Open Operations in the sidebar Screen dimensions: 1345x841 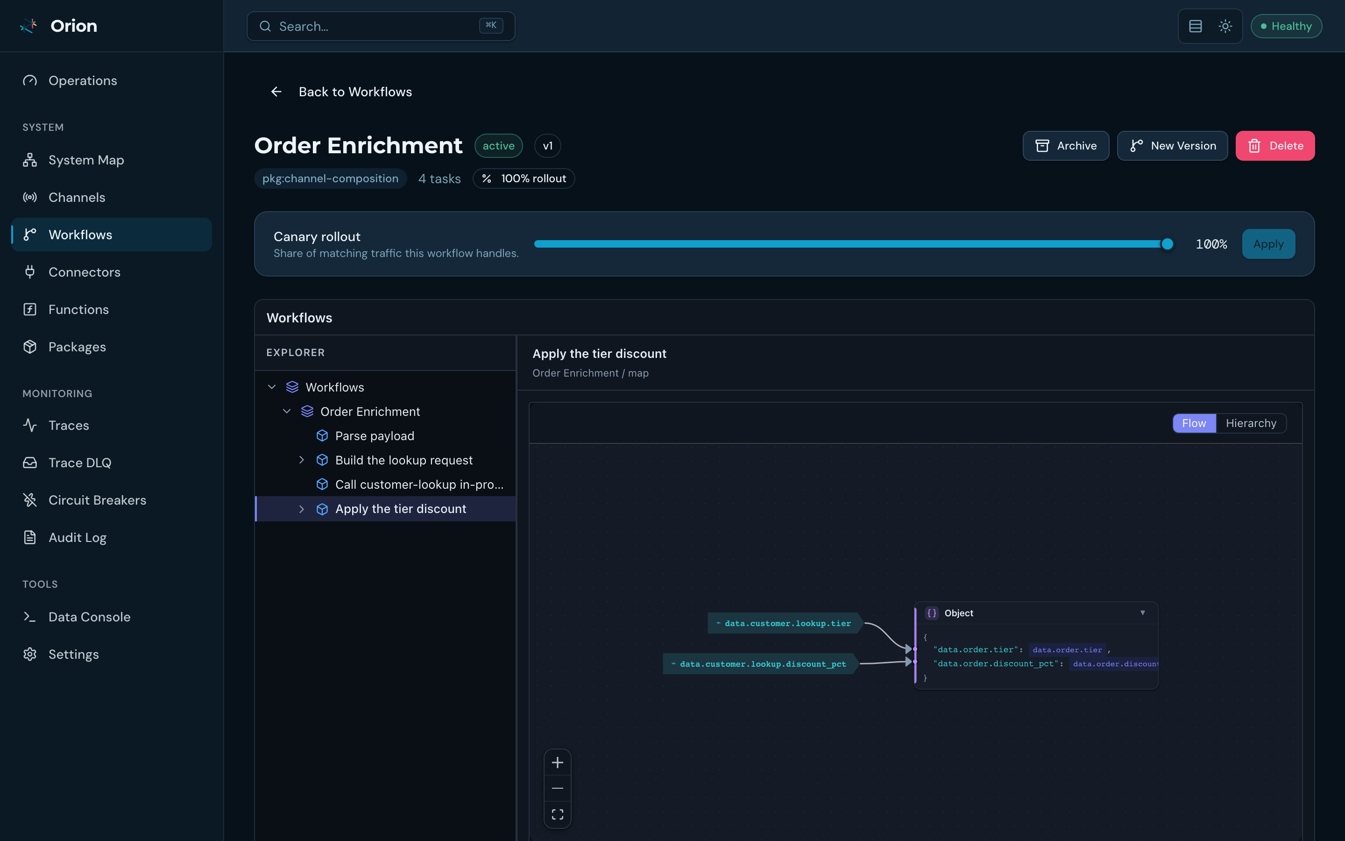pos(111,81)
